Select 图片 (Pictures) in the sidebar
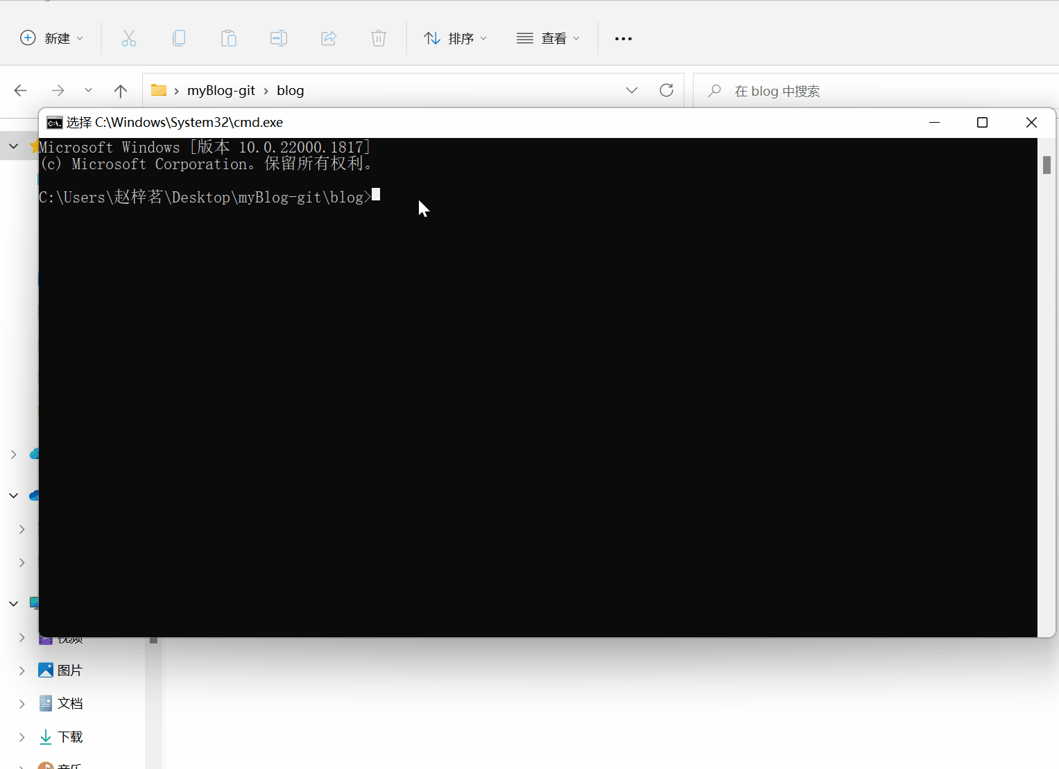1059x769 pixels. pyautogui.click(x=69, y=671)
